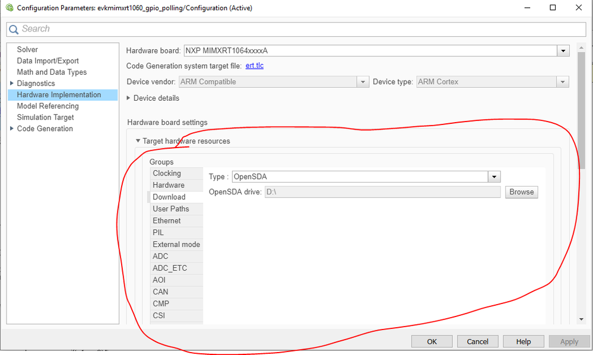
Task: Select Solver in the left tree
Action: click(x=27, y=49)
